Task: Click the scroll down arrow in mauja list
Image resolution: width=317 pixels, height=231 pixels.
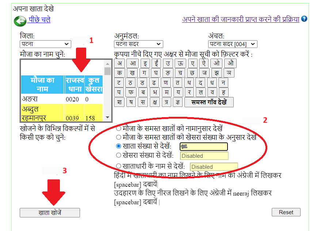Action: click(107, 117)
